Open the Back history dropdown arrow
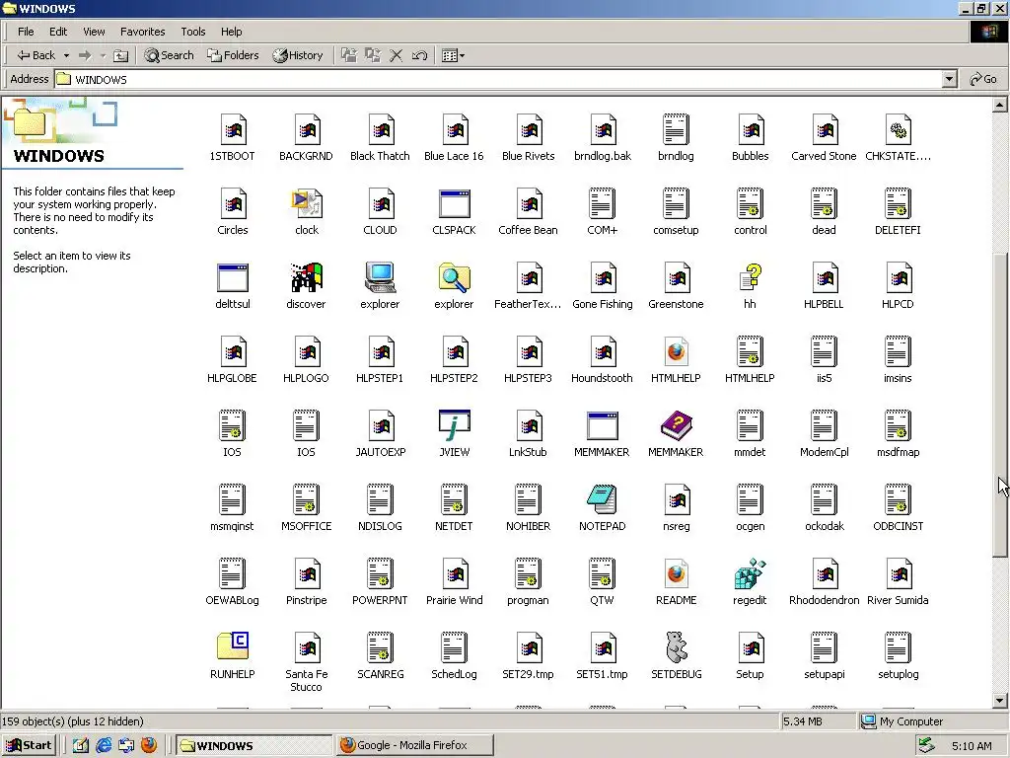The height and width of the screenshot is (758, 1010). click(x=66, y=55)
